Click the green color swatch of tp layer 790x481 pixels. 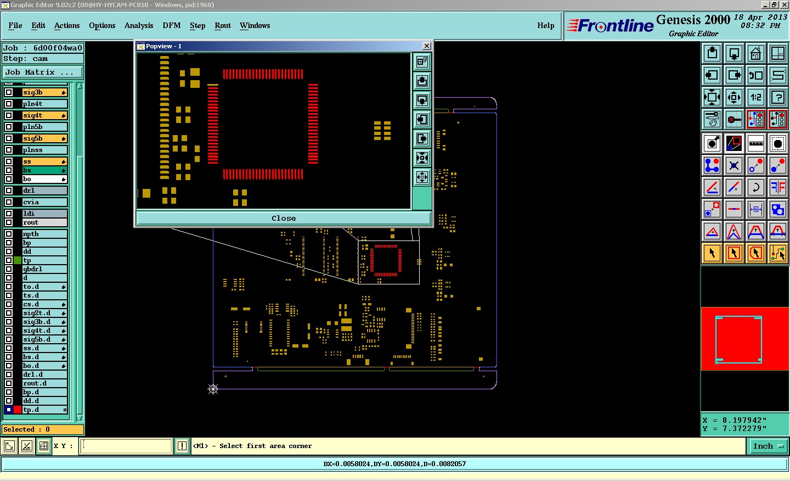tap(18, 260)
